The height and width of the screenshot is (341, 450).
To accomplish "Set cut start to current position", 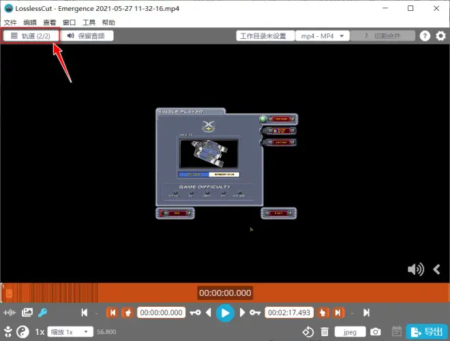I will tap(128, 312).
